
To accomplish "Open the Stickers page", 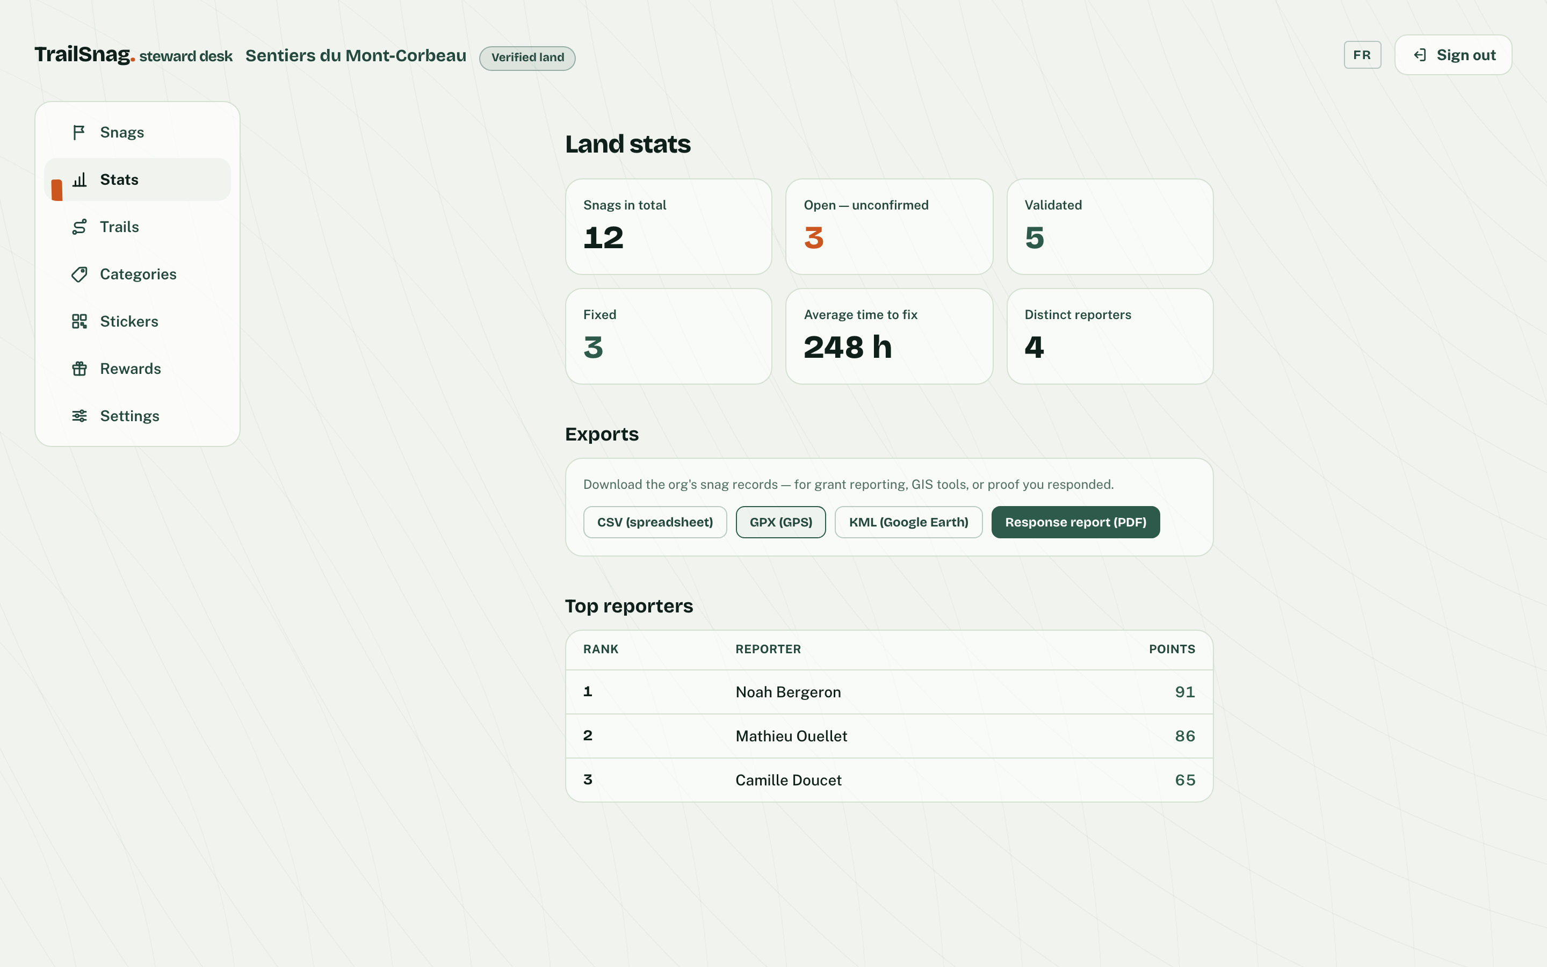I will pos(138,322).
